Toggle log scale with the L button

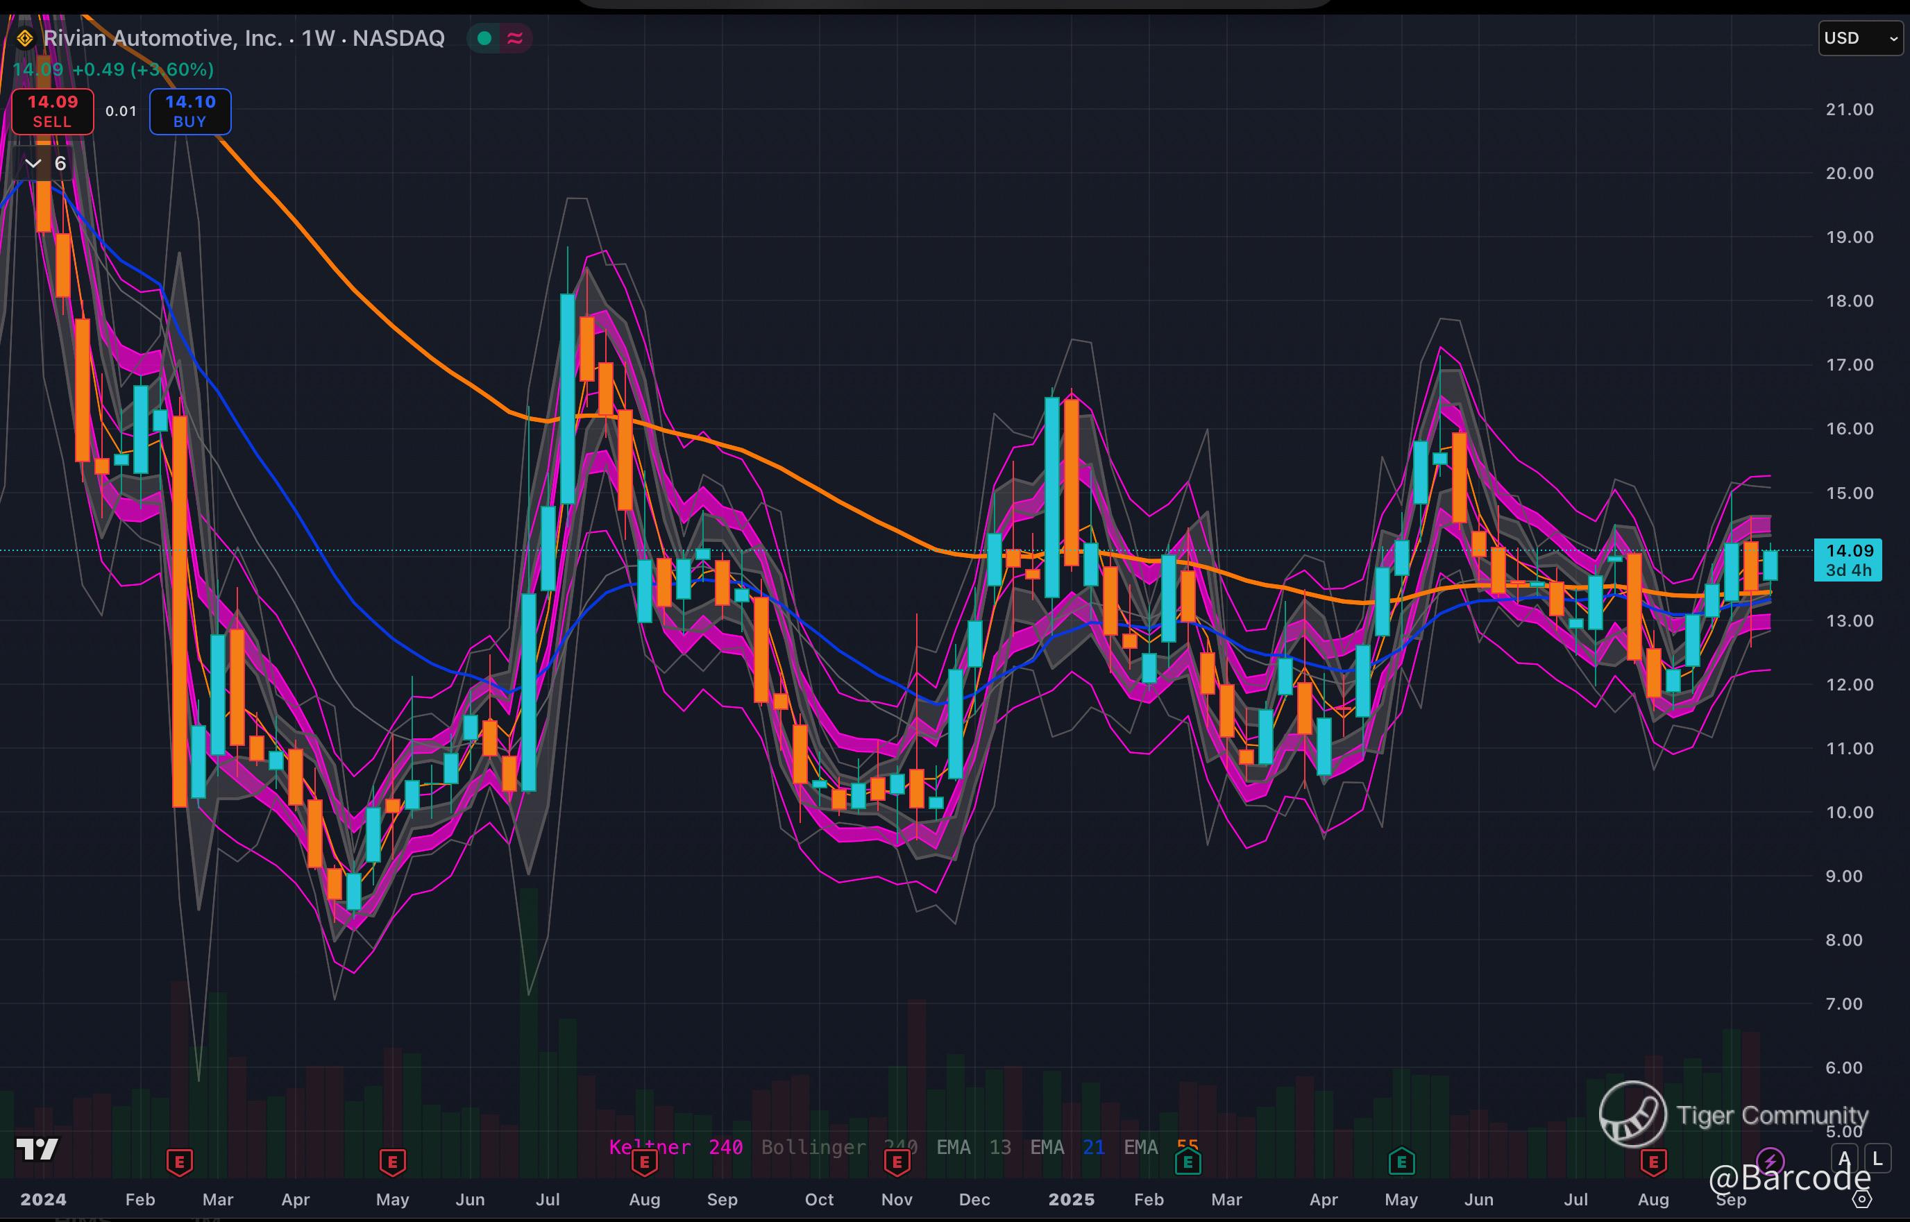click(1877, 1159)
